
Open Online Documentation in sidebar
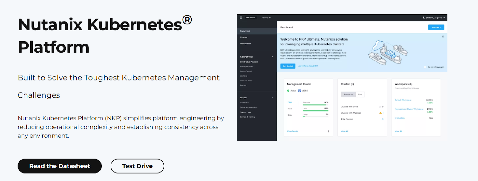coord(249,107)
